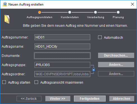
Task: Toggle Auftragsansicht maximieren checkbox
Action: tap(36, 82)
